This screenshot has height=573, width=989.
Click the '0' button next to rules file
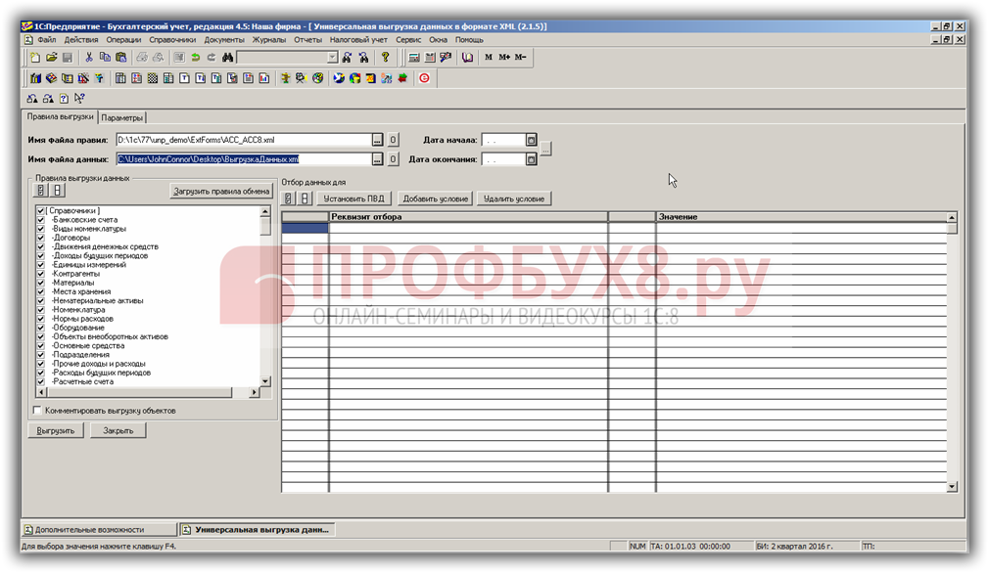click(393, 140)
